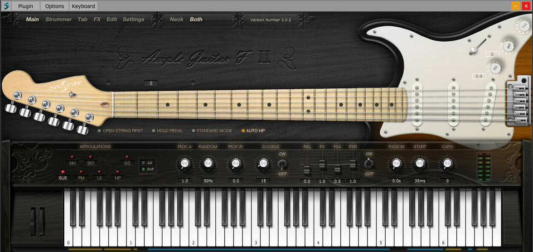The height and width of the screenshot is (252, 533).
Task: Open the Edit tab
Action: tap(111, 19)
